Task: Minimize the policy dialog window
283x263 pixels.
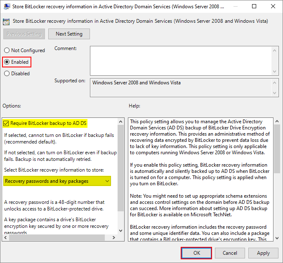Action: [235, 6]
